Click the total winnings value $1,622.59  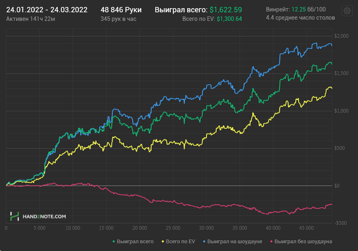[x=226, y=10]
